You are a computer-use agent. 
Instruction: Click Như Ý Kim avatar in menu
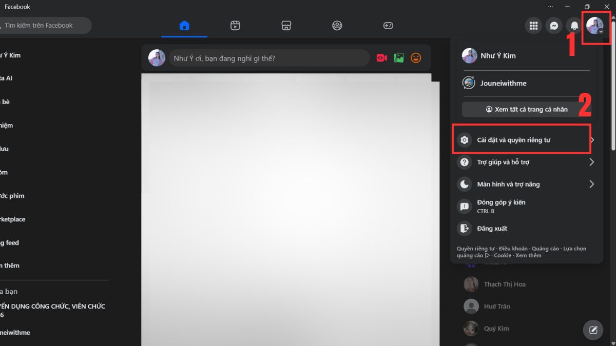pyautogui.click(x=469, y=55)
